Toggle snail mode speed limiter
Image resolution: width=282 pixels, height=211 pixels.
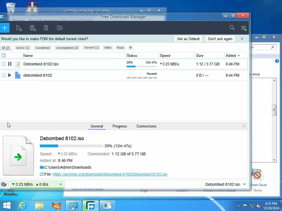[x=4, y=184]
